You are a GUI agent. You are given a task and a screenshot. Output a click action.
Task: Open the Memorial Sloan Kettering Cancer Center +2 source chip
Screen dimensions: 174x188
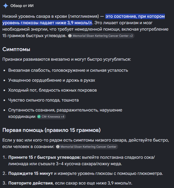101,36
